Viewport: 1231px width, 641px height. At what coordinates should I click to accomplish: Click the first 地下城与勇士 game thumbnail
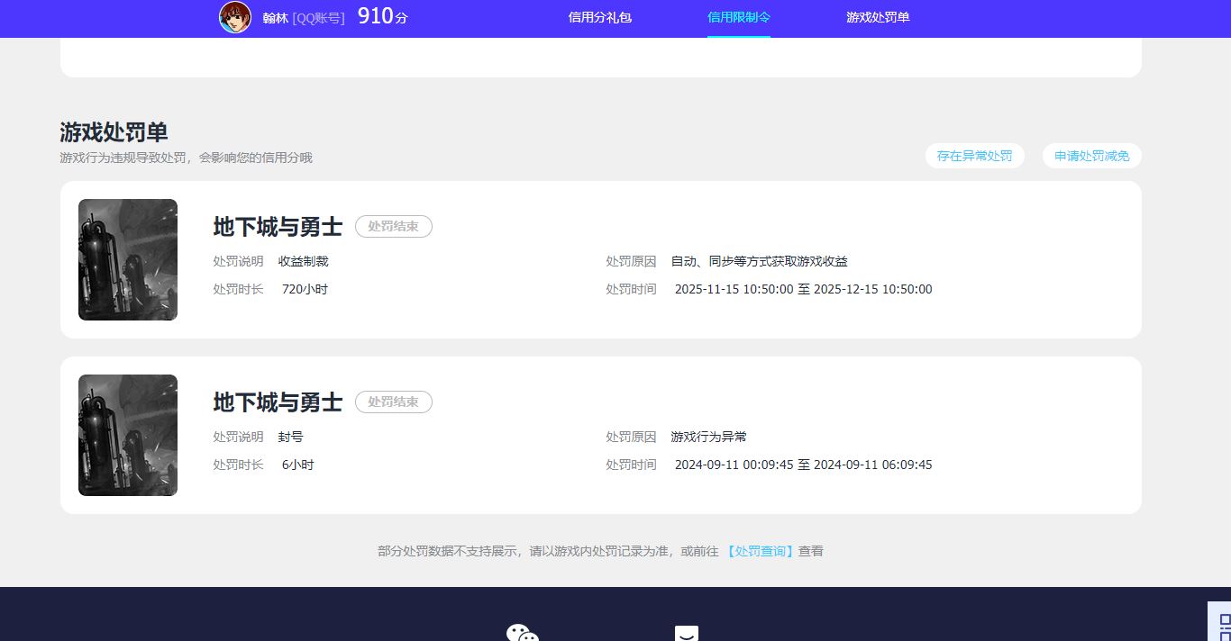(x=127, y=259)
